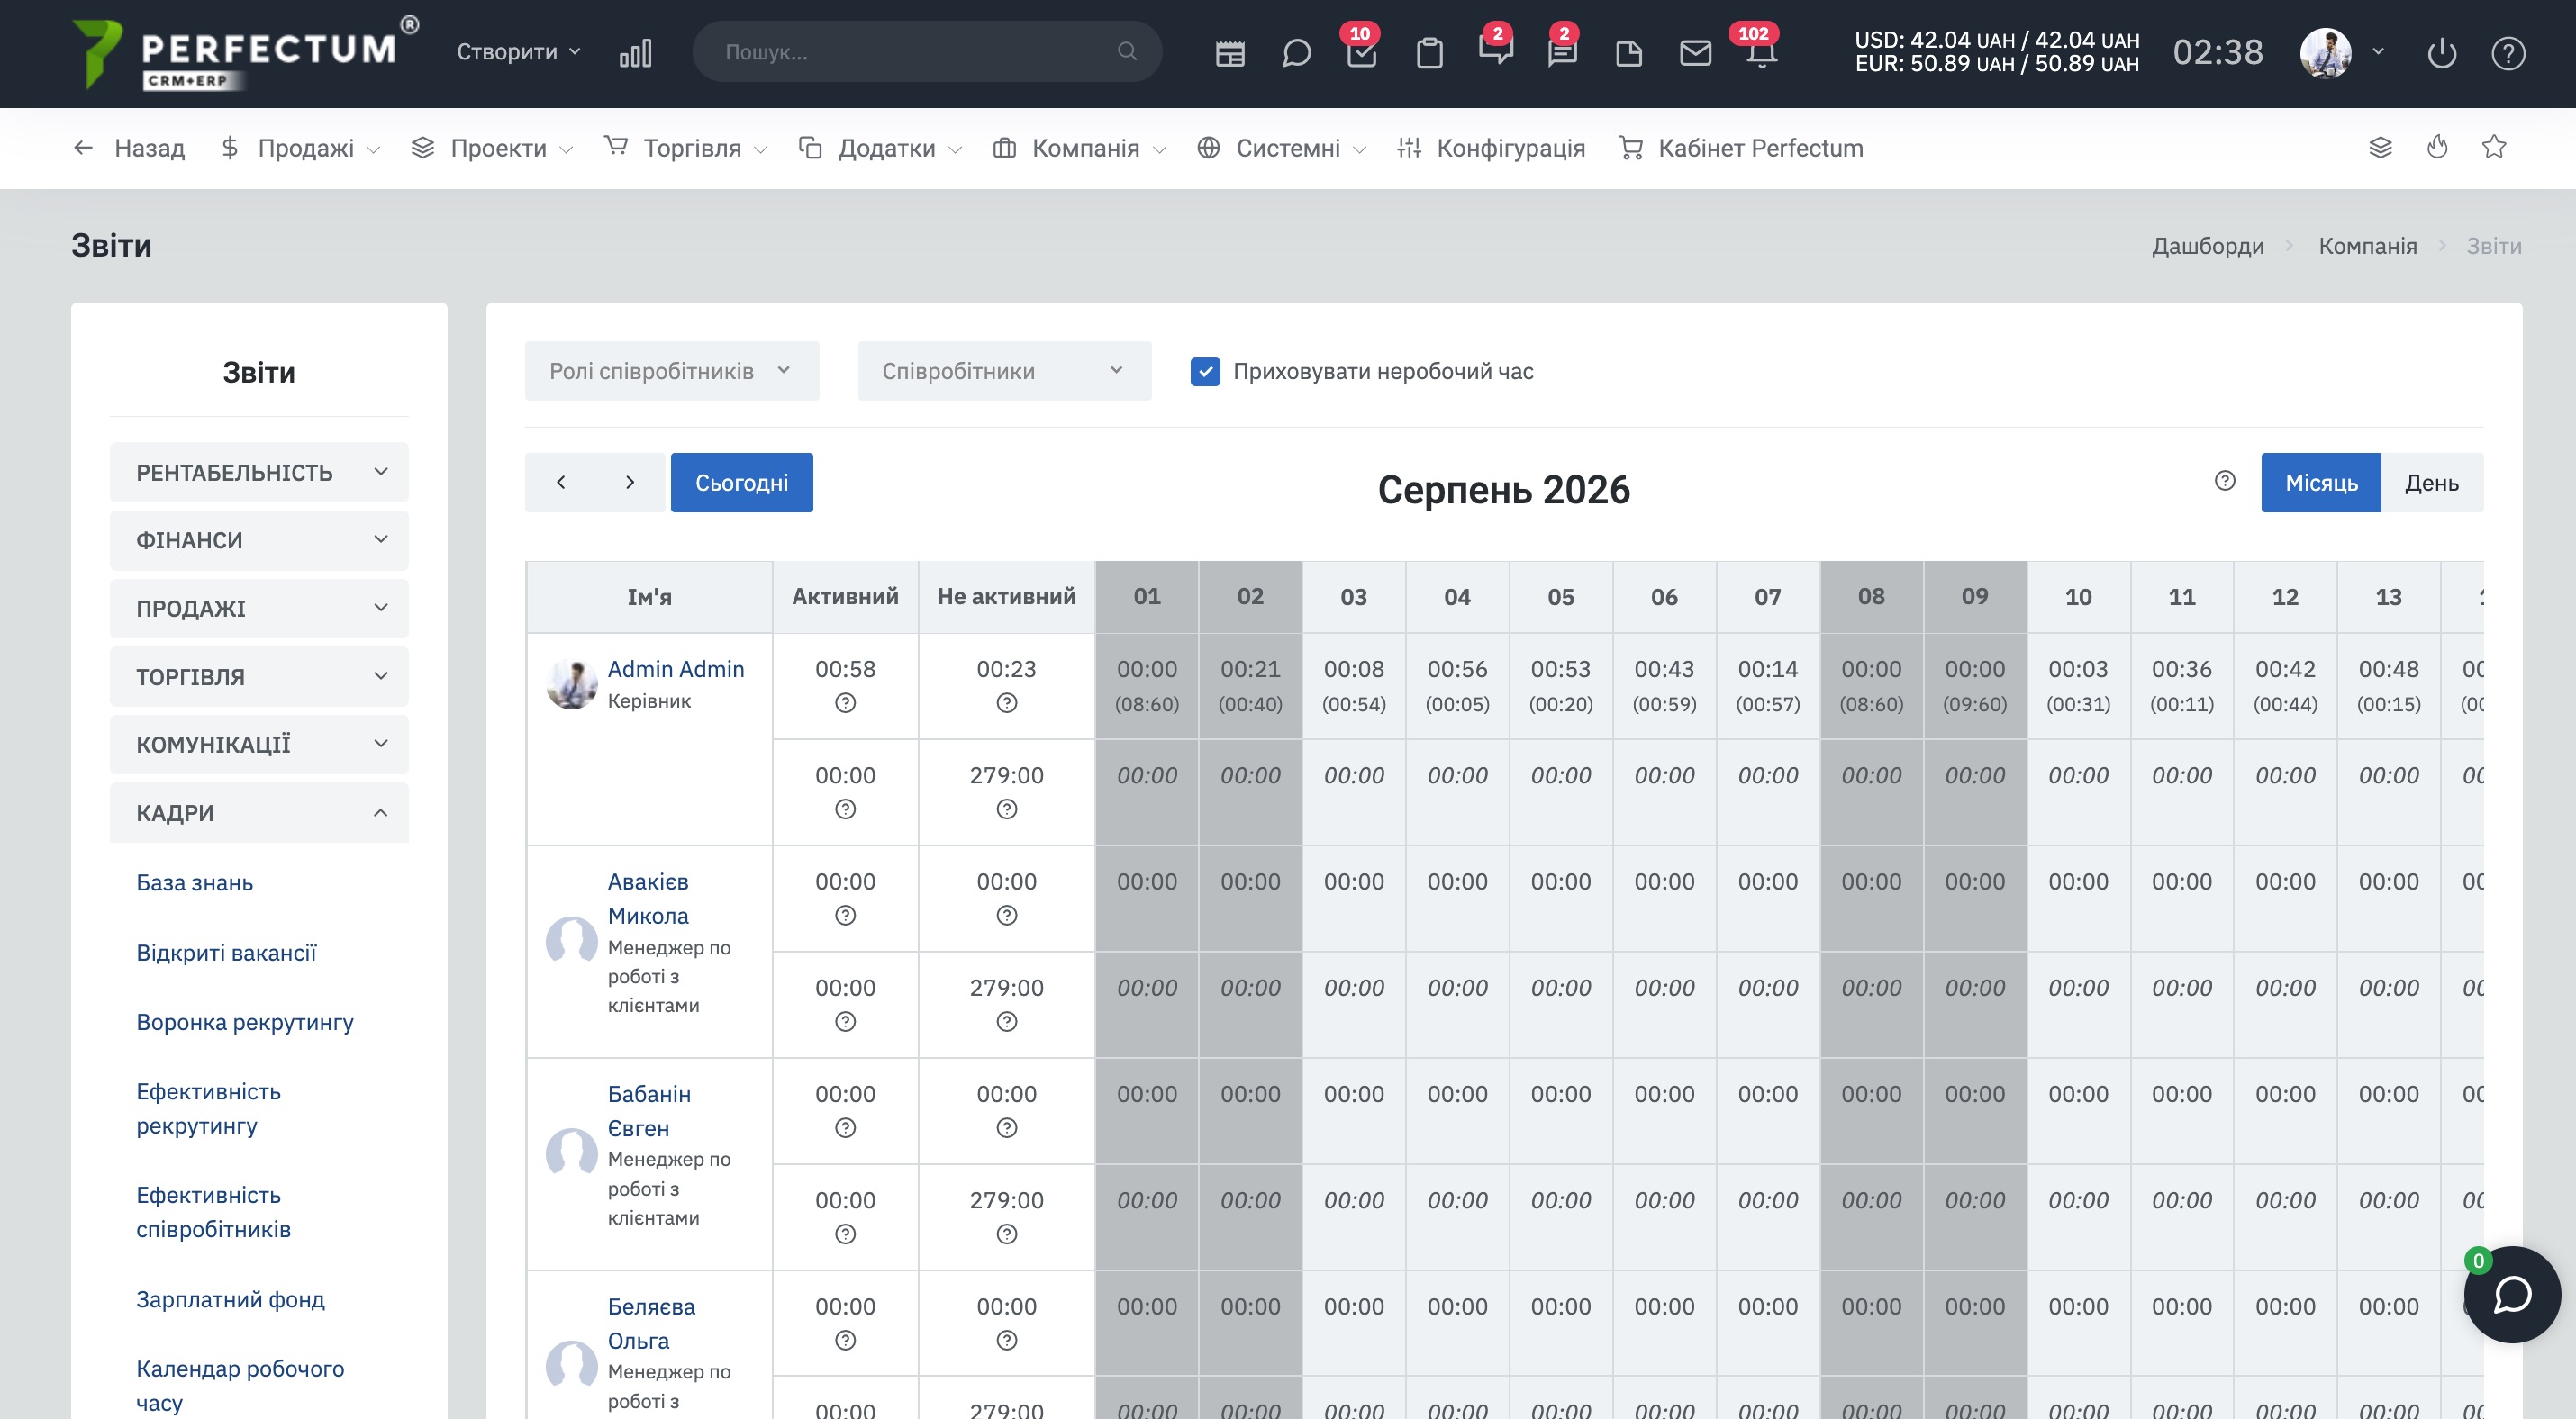Focus the Пошук search field
Screen dimensions: 2576x1419
point(926,51)
